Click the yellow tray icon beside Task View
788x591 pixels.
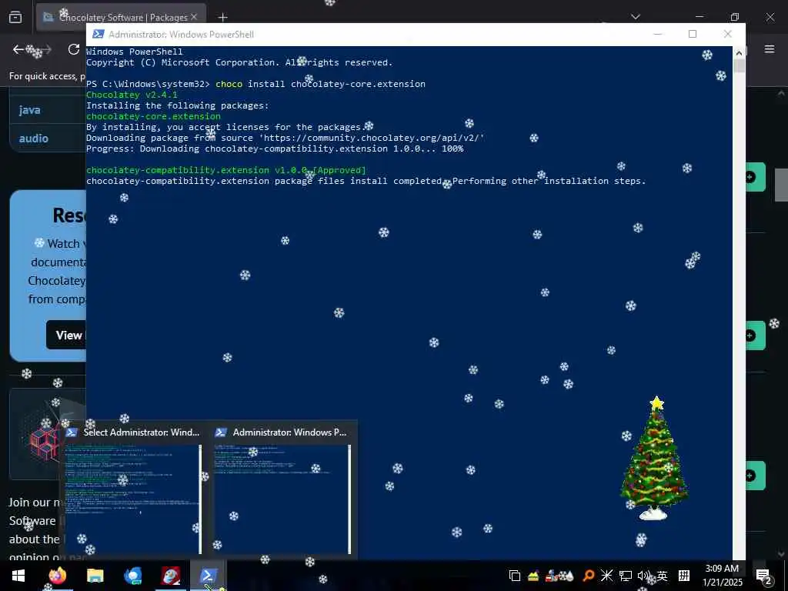click(x=533, y=576)
